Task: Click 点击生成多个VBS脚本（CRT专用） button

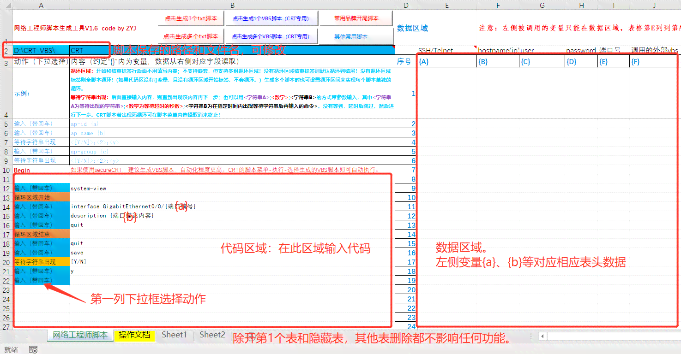Action: pyautogui.click(x=271, y=36)
